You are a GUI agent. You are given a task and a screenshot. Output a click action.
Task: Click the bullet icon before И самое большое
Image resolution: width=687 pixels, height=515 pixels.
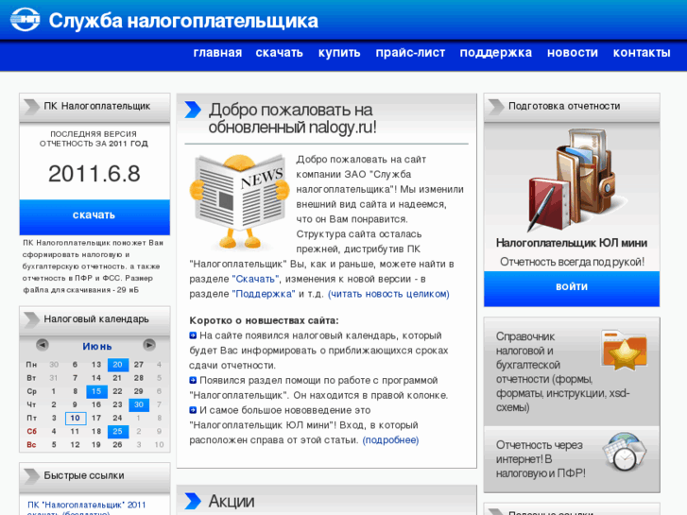(193, 410)
